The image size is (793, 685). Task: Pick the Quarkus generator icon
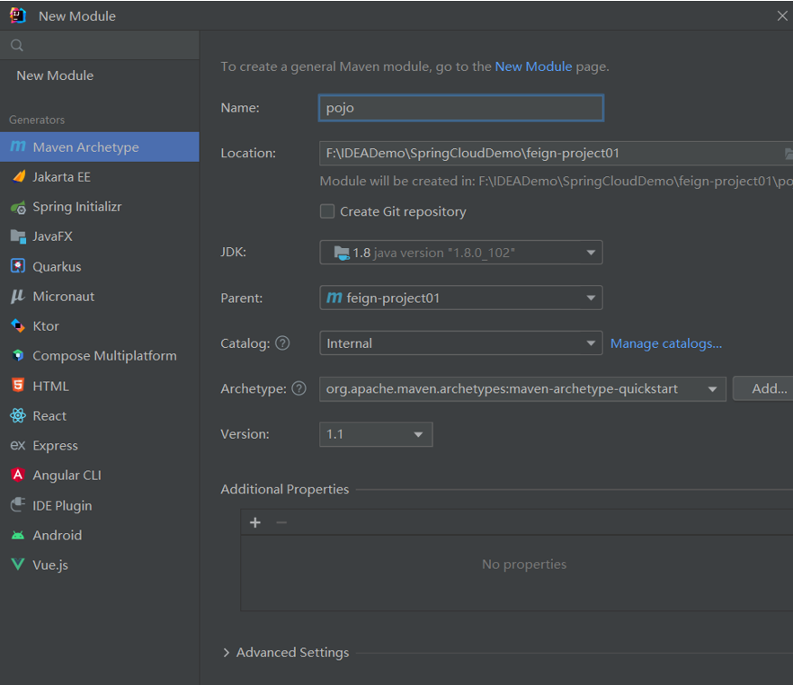[x=18, y=266]
